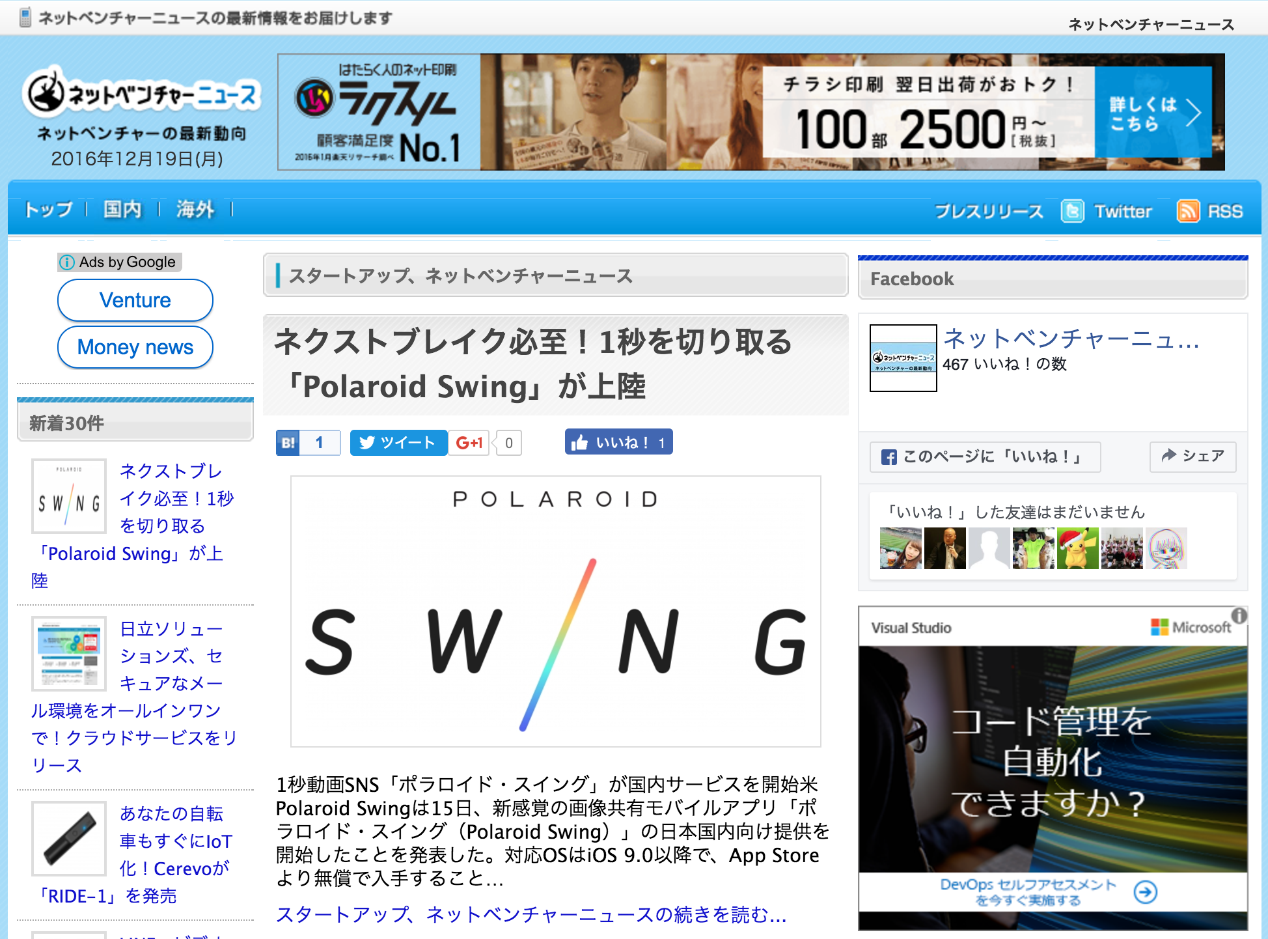Viewport: 1268px width, 939px height.
Task: Open Facebook page name ネットベンチャーニュ… link
Action: pos(1071,339)
